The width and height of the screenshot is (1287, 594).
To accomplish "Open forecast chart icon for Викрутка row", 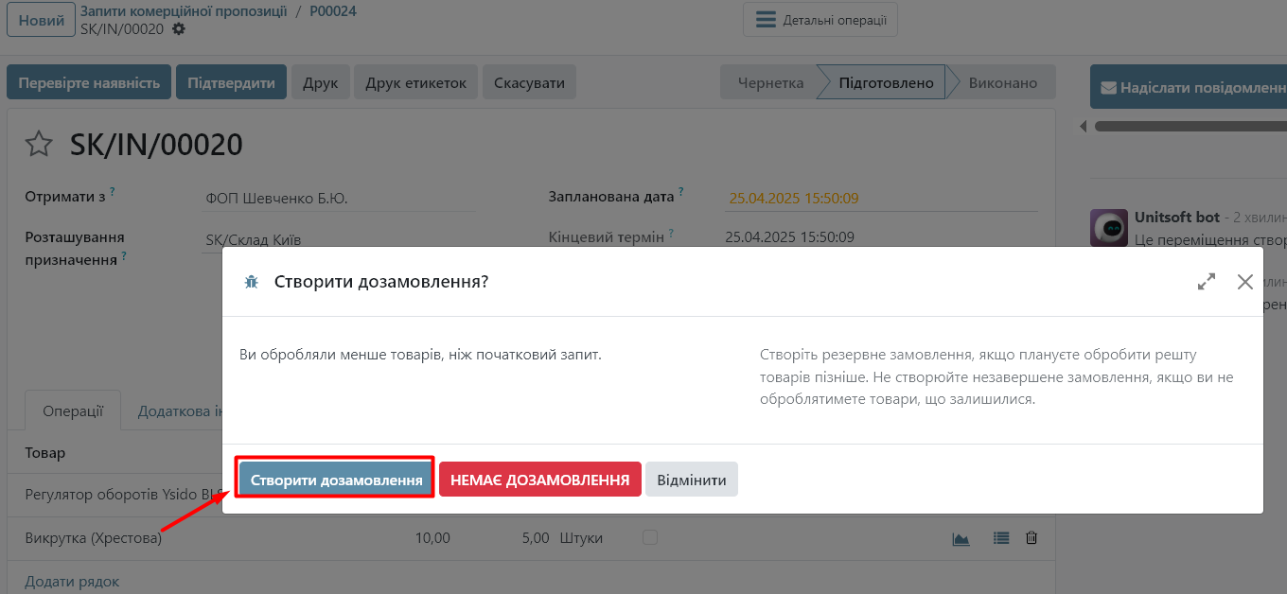I will coord(961,538).
